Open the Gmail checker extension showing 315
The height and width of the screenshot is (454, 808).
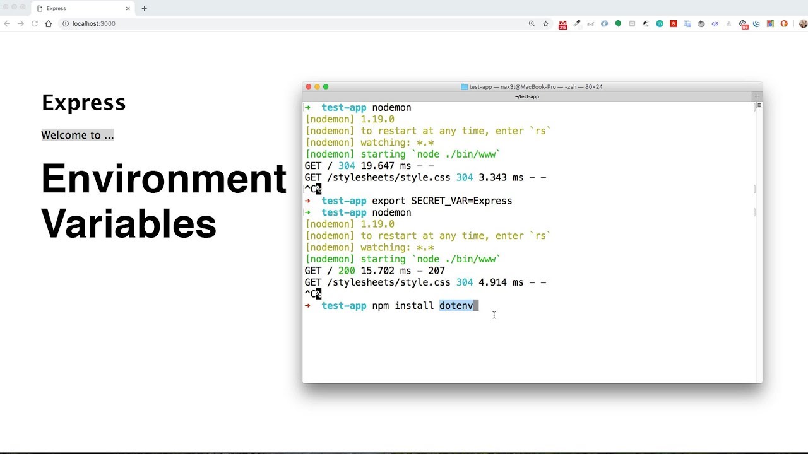[563, 25]
